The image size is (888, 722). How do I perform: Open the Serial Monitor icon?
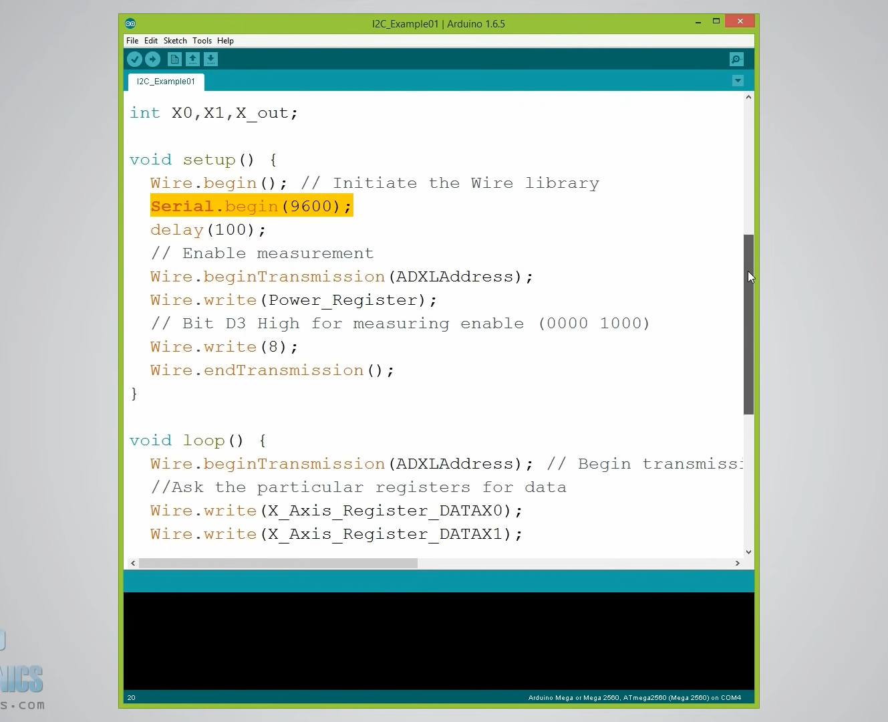coord(736,59)
